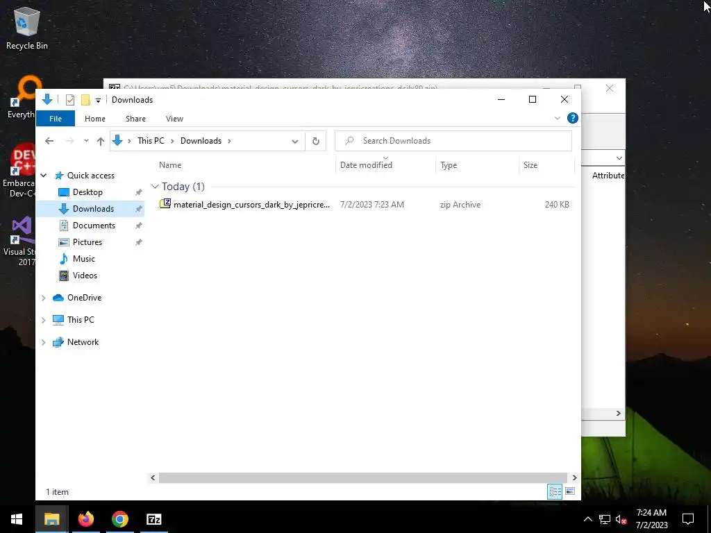
Task: Open the Visual Studio 2017 desktop shortcut
Action: (x=19, y=242)
